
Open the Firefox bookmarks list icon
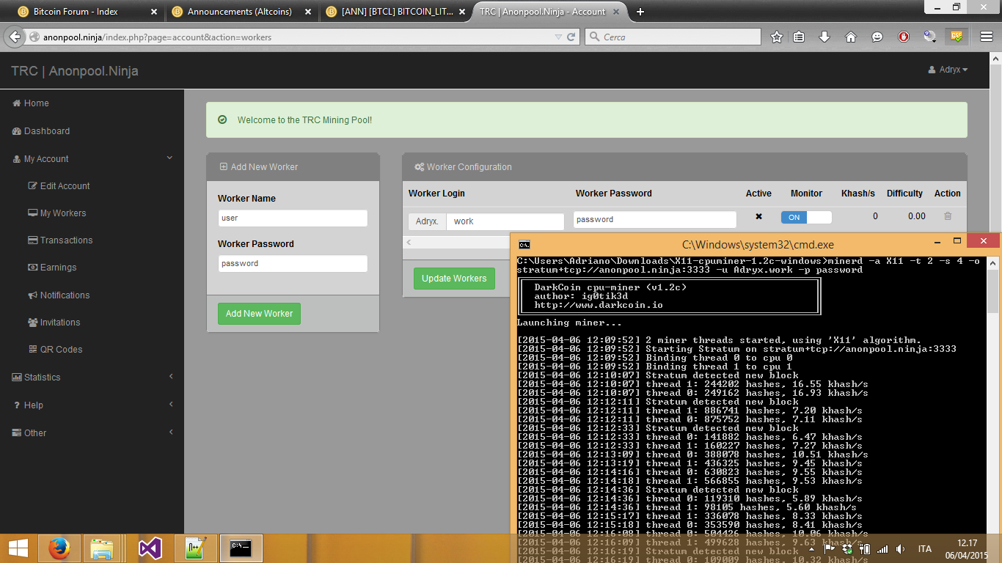click(800, 37)
